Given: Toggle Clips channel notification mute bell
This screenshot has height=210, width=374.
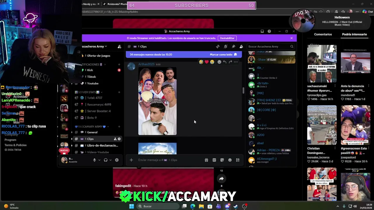Looking at the screenshot, I should (226, 46).
